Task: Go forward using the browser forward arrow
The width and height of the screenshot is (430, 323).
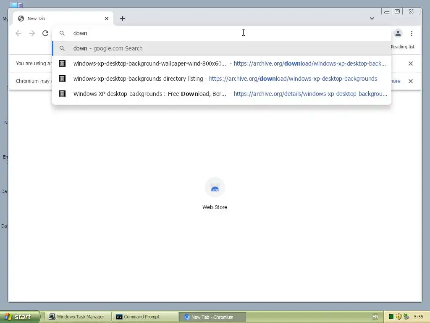Action: [x=32, y=33]
